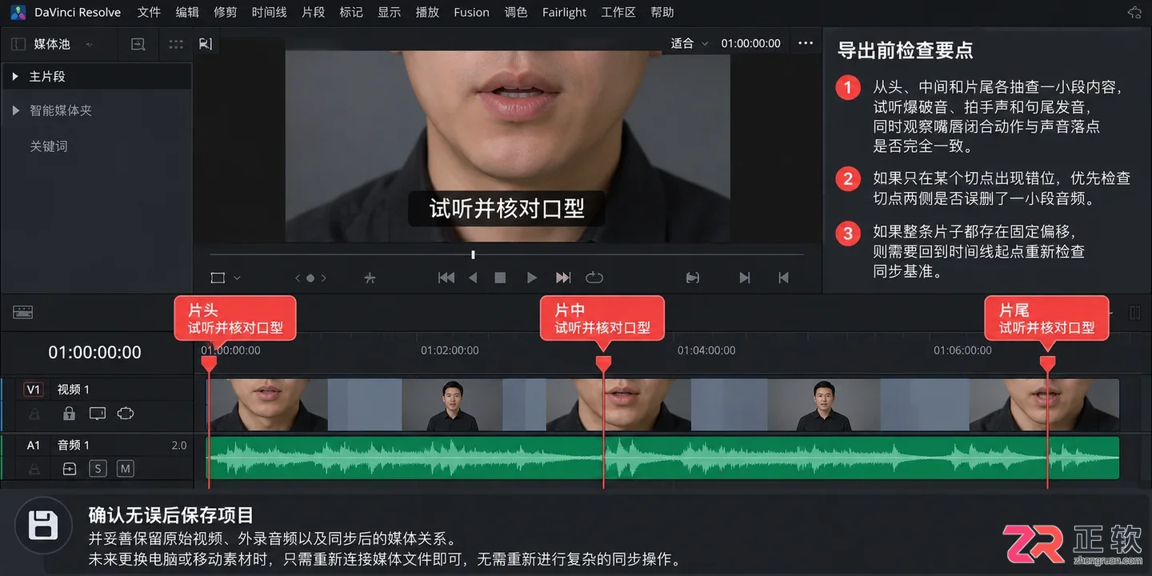
Task: Play the timeline in reverse
Action: (473, 278)
